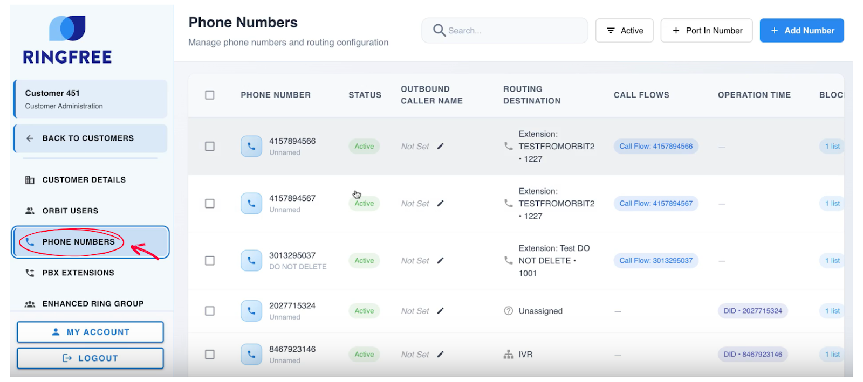
Task: Edit caller name pencil for 8467923146
Action: point(440,355)
